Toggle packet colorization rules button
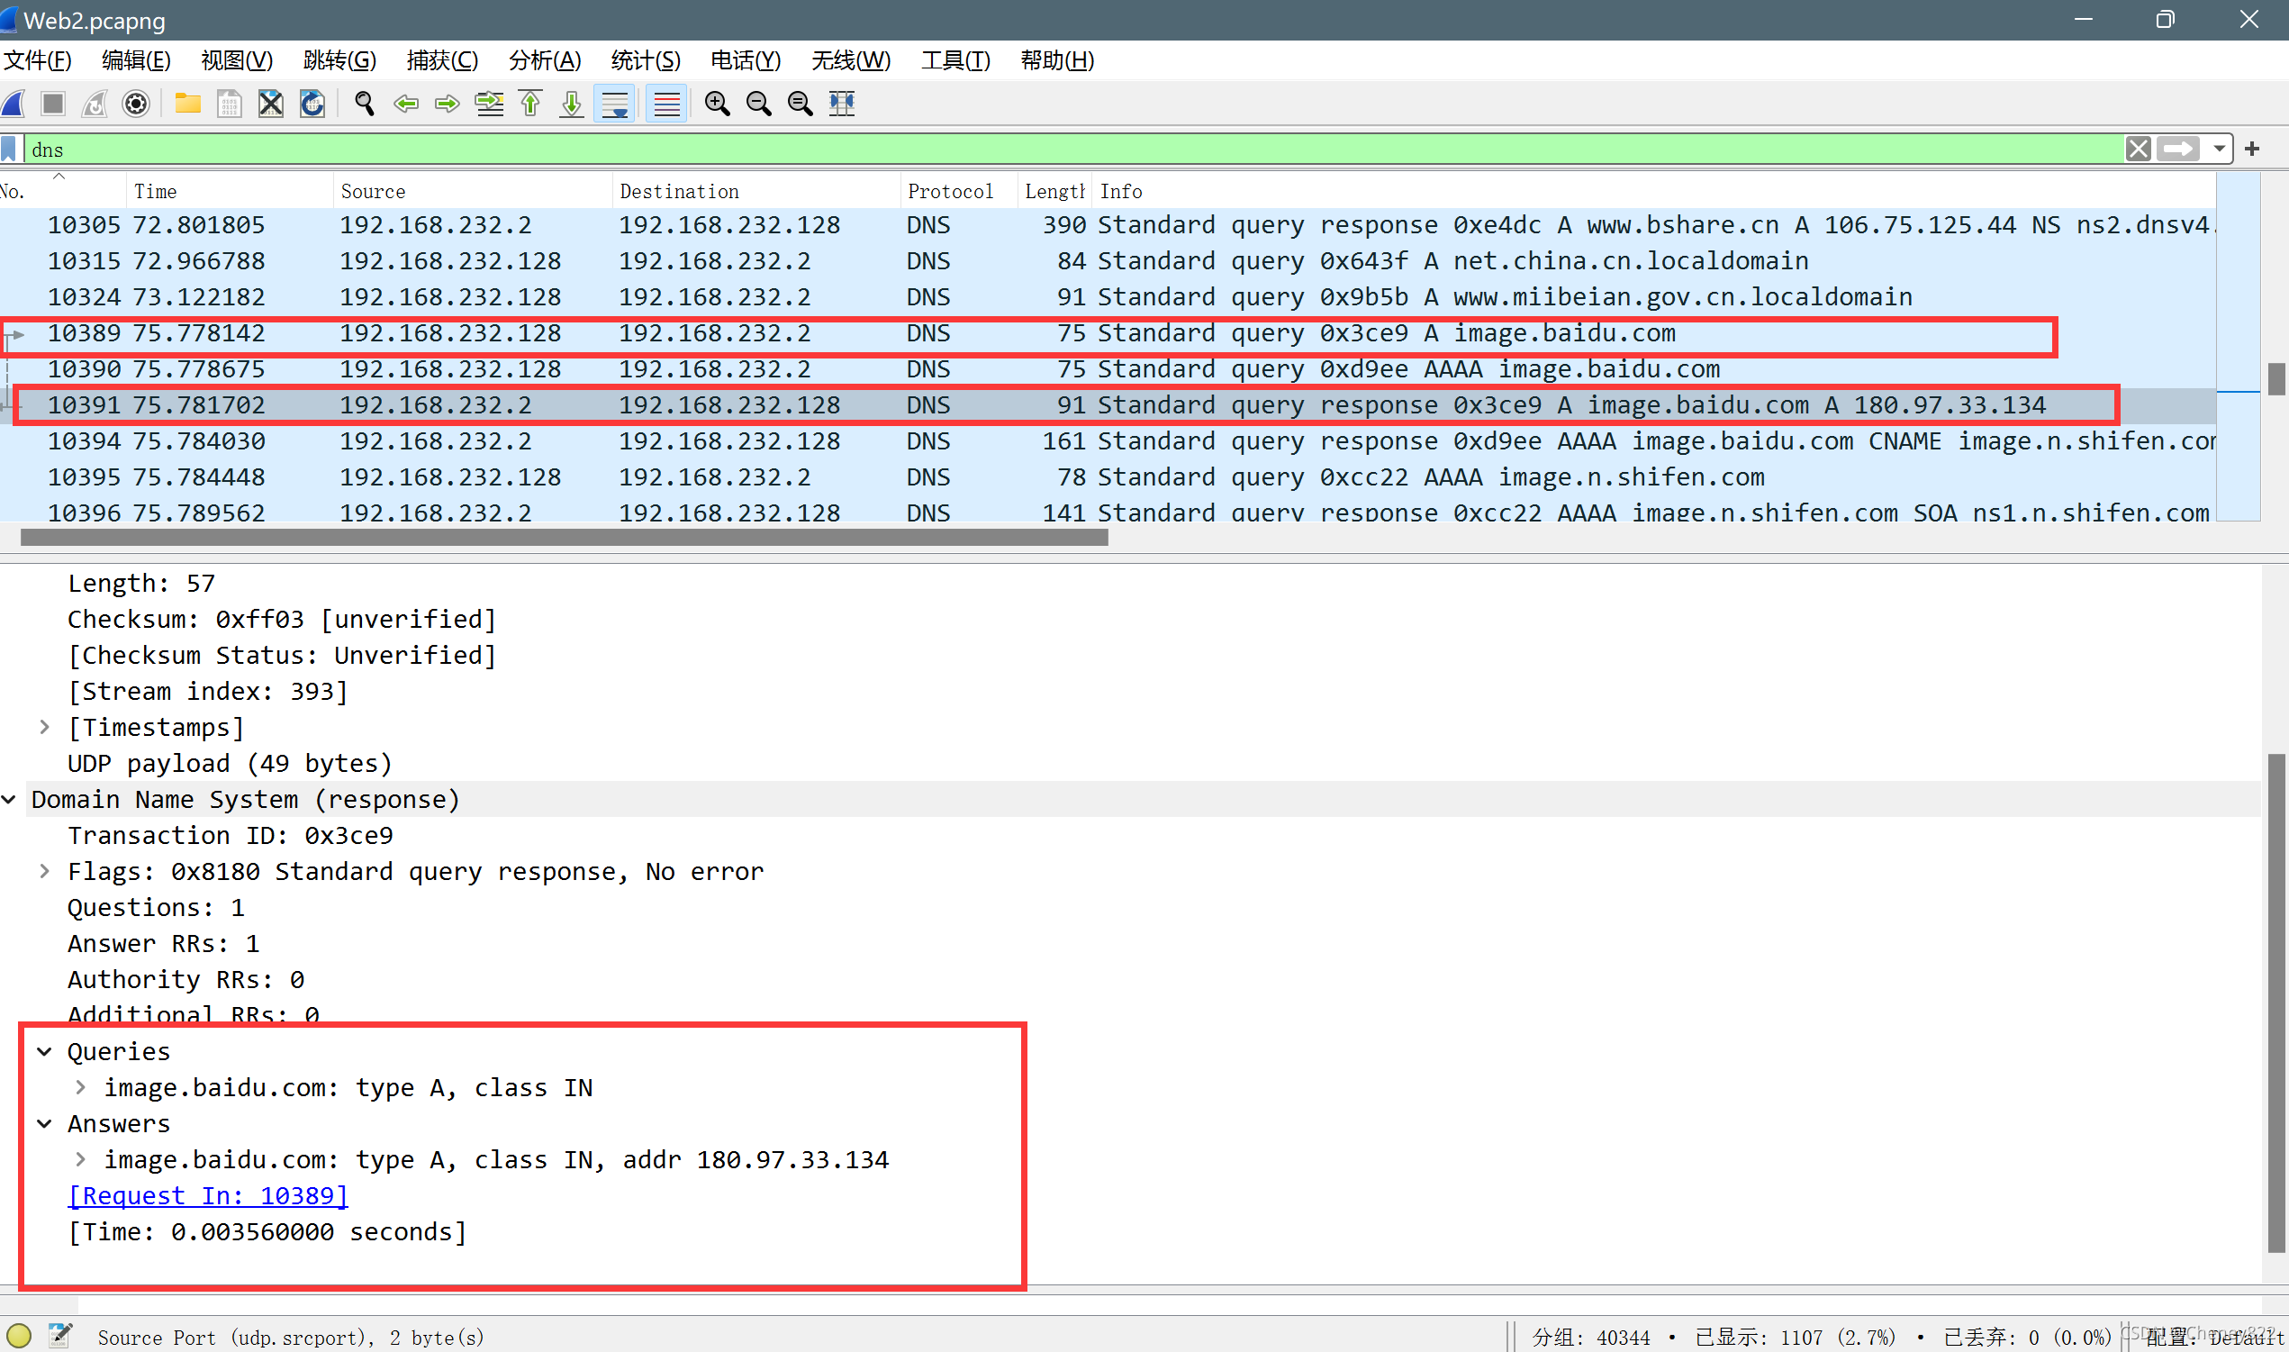The image size is (2289, 1352). pos(666,104)
